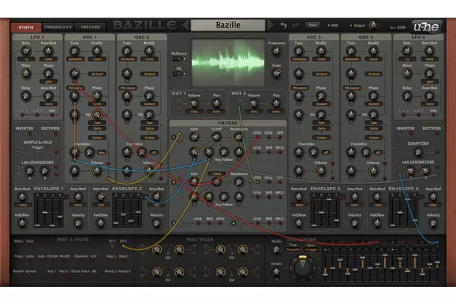Open the OSC 2 Cents dropdown
This screenshot has height=304, width=456.
tap(150, 59)
